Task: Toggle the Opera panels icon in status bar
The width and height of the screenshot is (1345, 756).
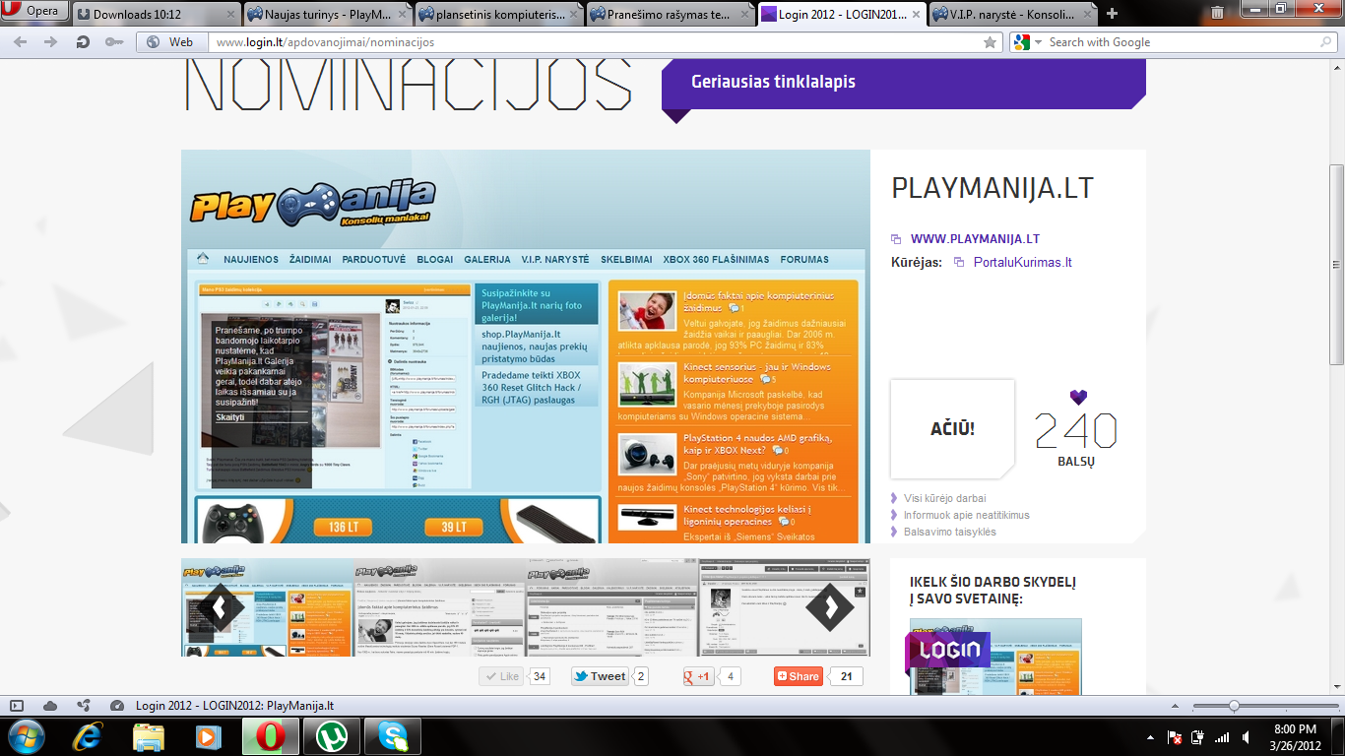Action: [16, 706]
